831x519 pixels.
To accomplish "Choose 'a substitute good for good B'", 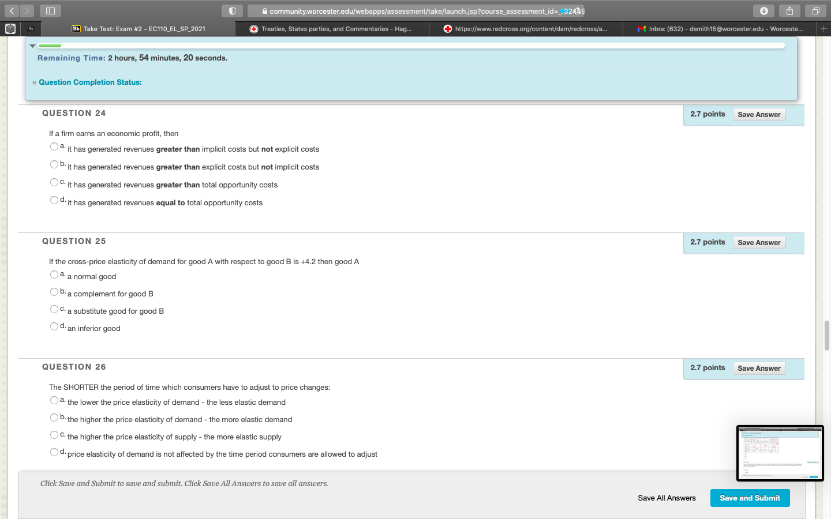I will pos(54,309).
